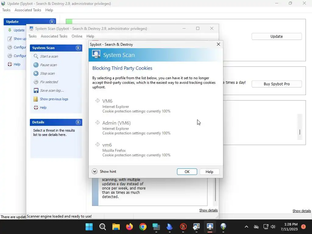The image size is (312, 234).
Task: Click the Start a scan magnifier icon
Action: pos(36,56)
